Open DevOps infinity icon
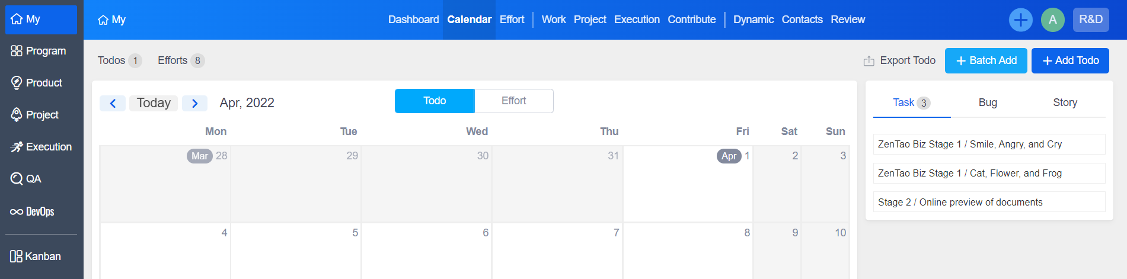Image resolution: width=1127 pixels, height=279 pixels. tap(17, 211)
